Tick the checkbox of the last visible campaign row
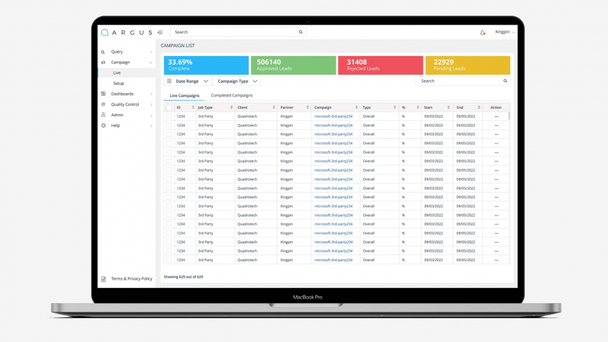Image resolution: width=608 pixels, height=342 pixels. 169,260
